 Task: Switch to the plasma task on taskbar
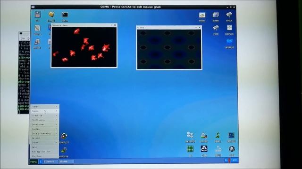tap(66, 161)
